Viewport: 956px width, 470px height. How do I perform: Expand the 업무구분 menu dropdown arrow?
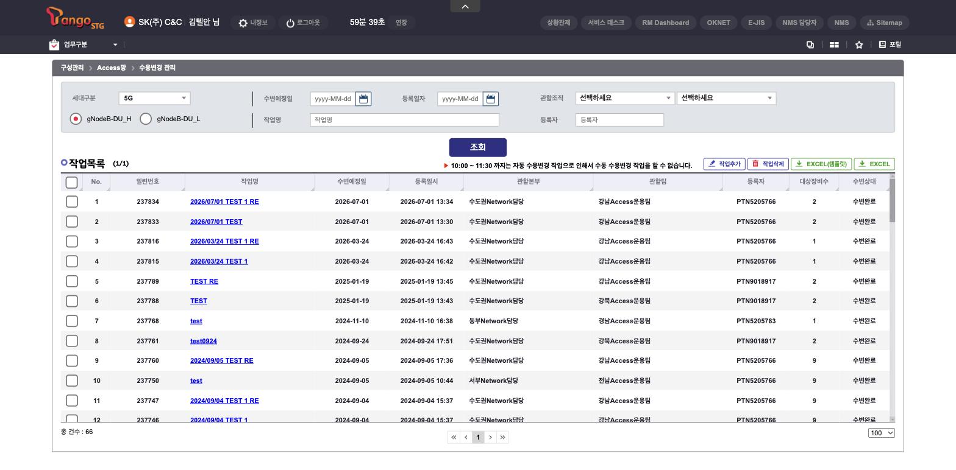coord(115,44)
